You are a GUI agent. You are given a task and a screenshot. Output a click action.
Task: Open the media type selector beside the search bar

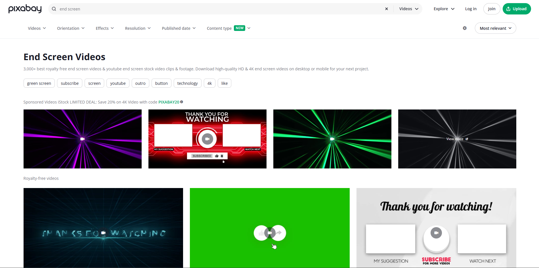point(408,9)
